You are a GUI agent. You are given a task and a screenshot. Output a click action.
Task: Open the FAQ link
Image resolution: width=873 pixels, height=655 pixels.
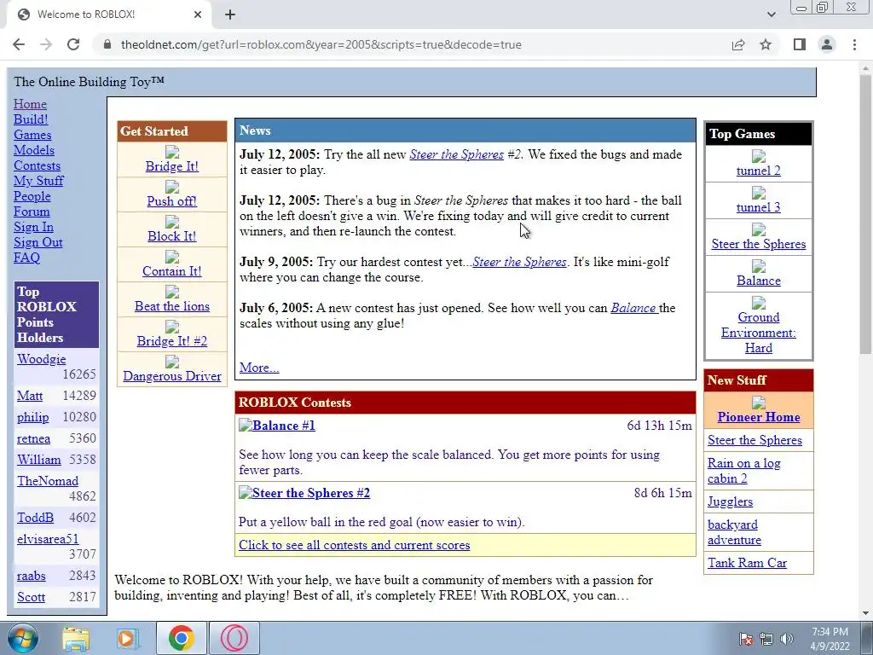[26, 258]
